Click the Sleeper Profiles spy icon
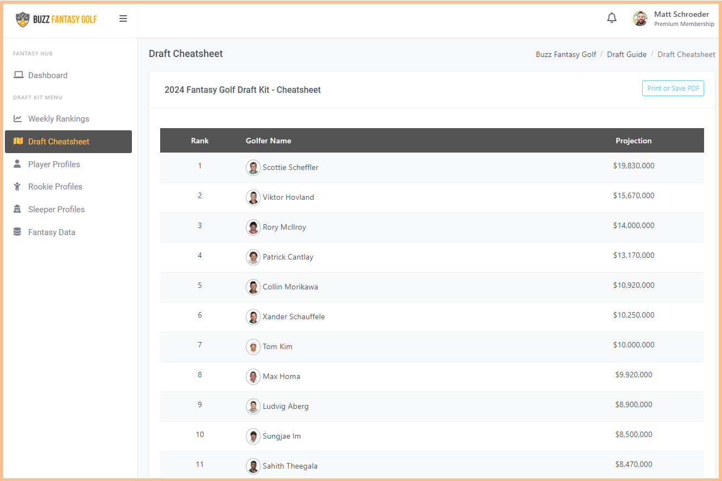The image size is (722, 481). click(18, 209)
